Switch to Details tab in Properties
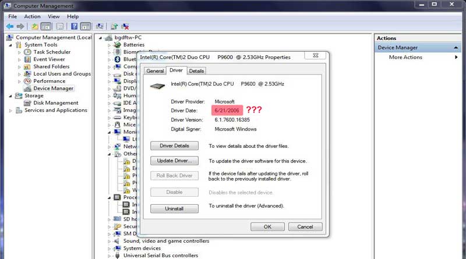 click(196, 71)
